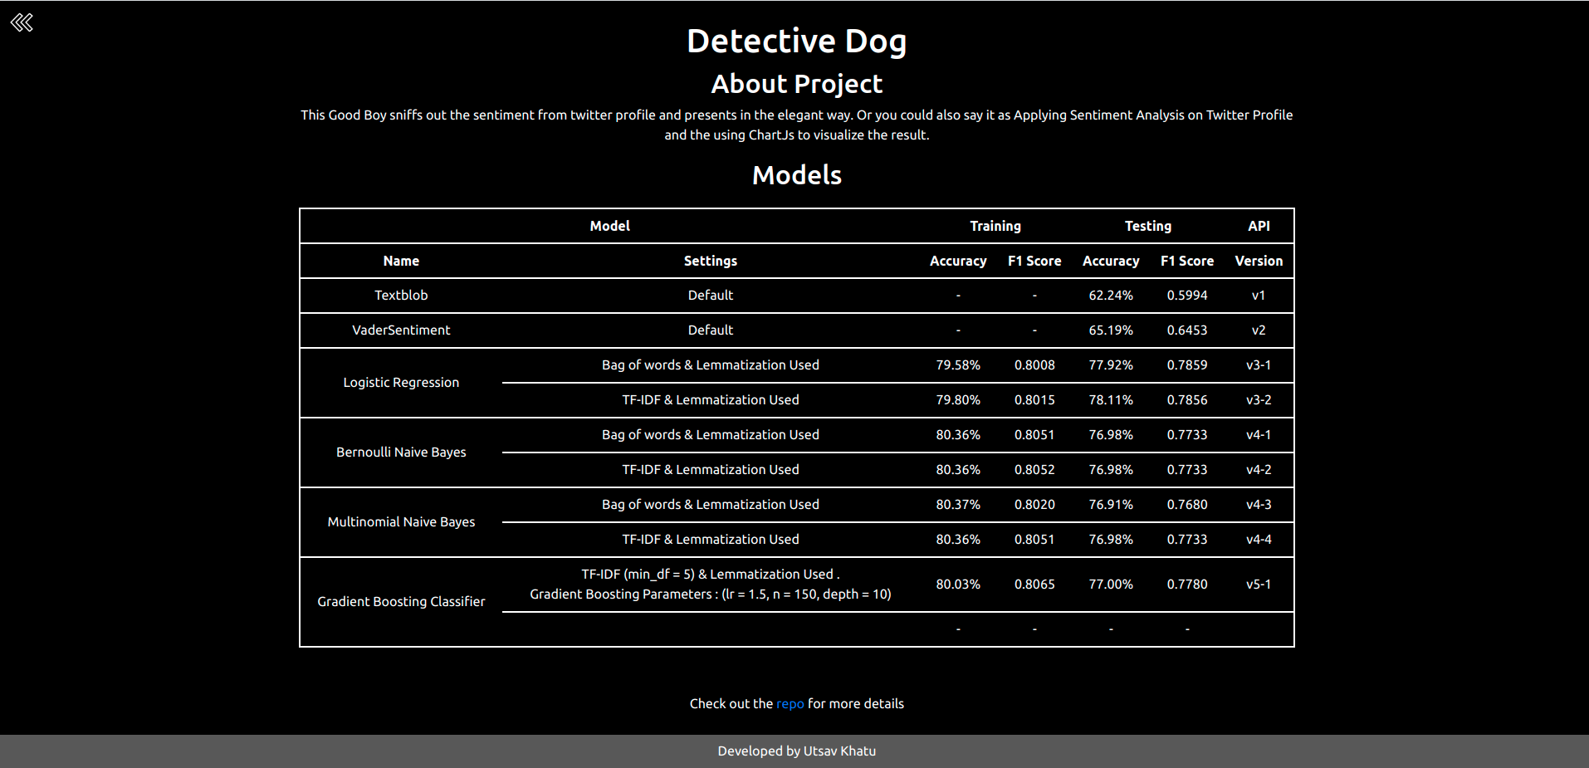Click testing accuracy 78.11% cell

(1111, 399)
